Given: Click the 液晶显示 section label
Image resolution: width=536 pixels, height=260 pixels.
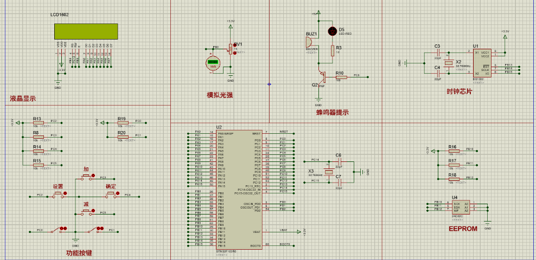Looking at the screenshot, I should coord(23,99).
